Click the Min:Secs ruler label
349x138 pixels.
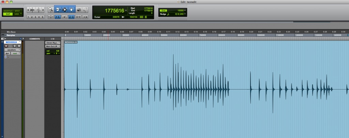[x=11, y=32]
